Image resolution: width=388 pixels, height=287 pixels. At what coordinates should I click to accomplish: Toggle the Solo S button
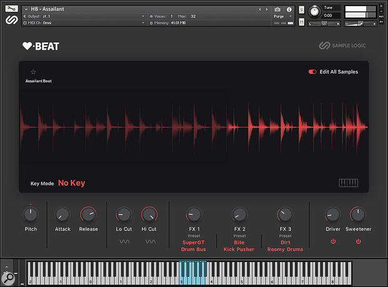[x=302, y=9]
